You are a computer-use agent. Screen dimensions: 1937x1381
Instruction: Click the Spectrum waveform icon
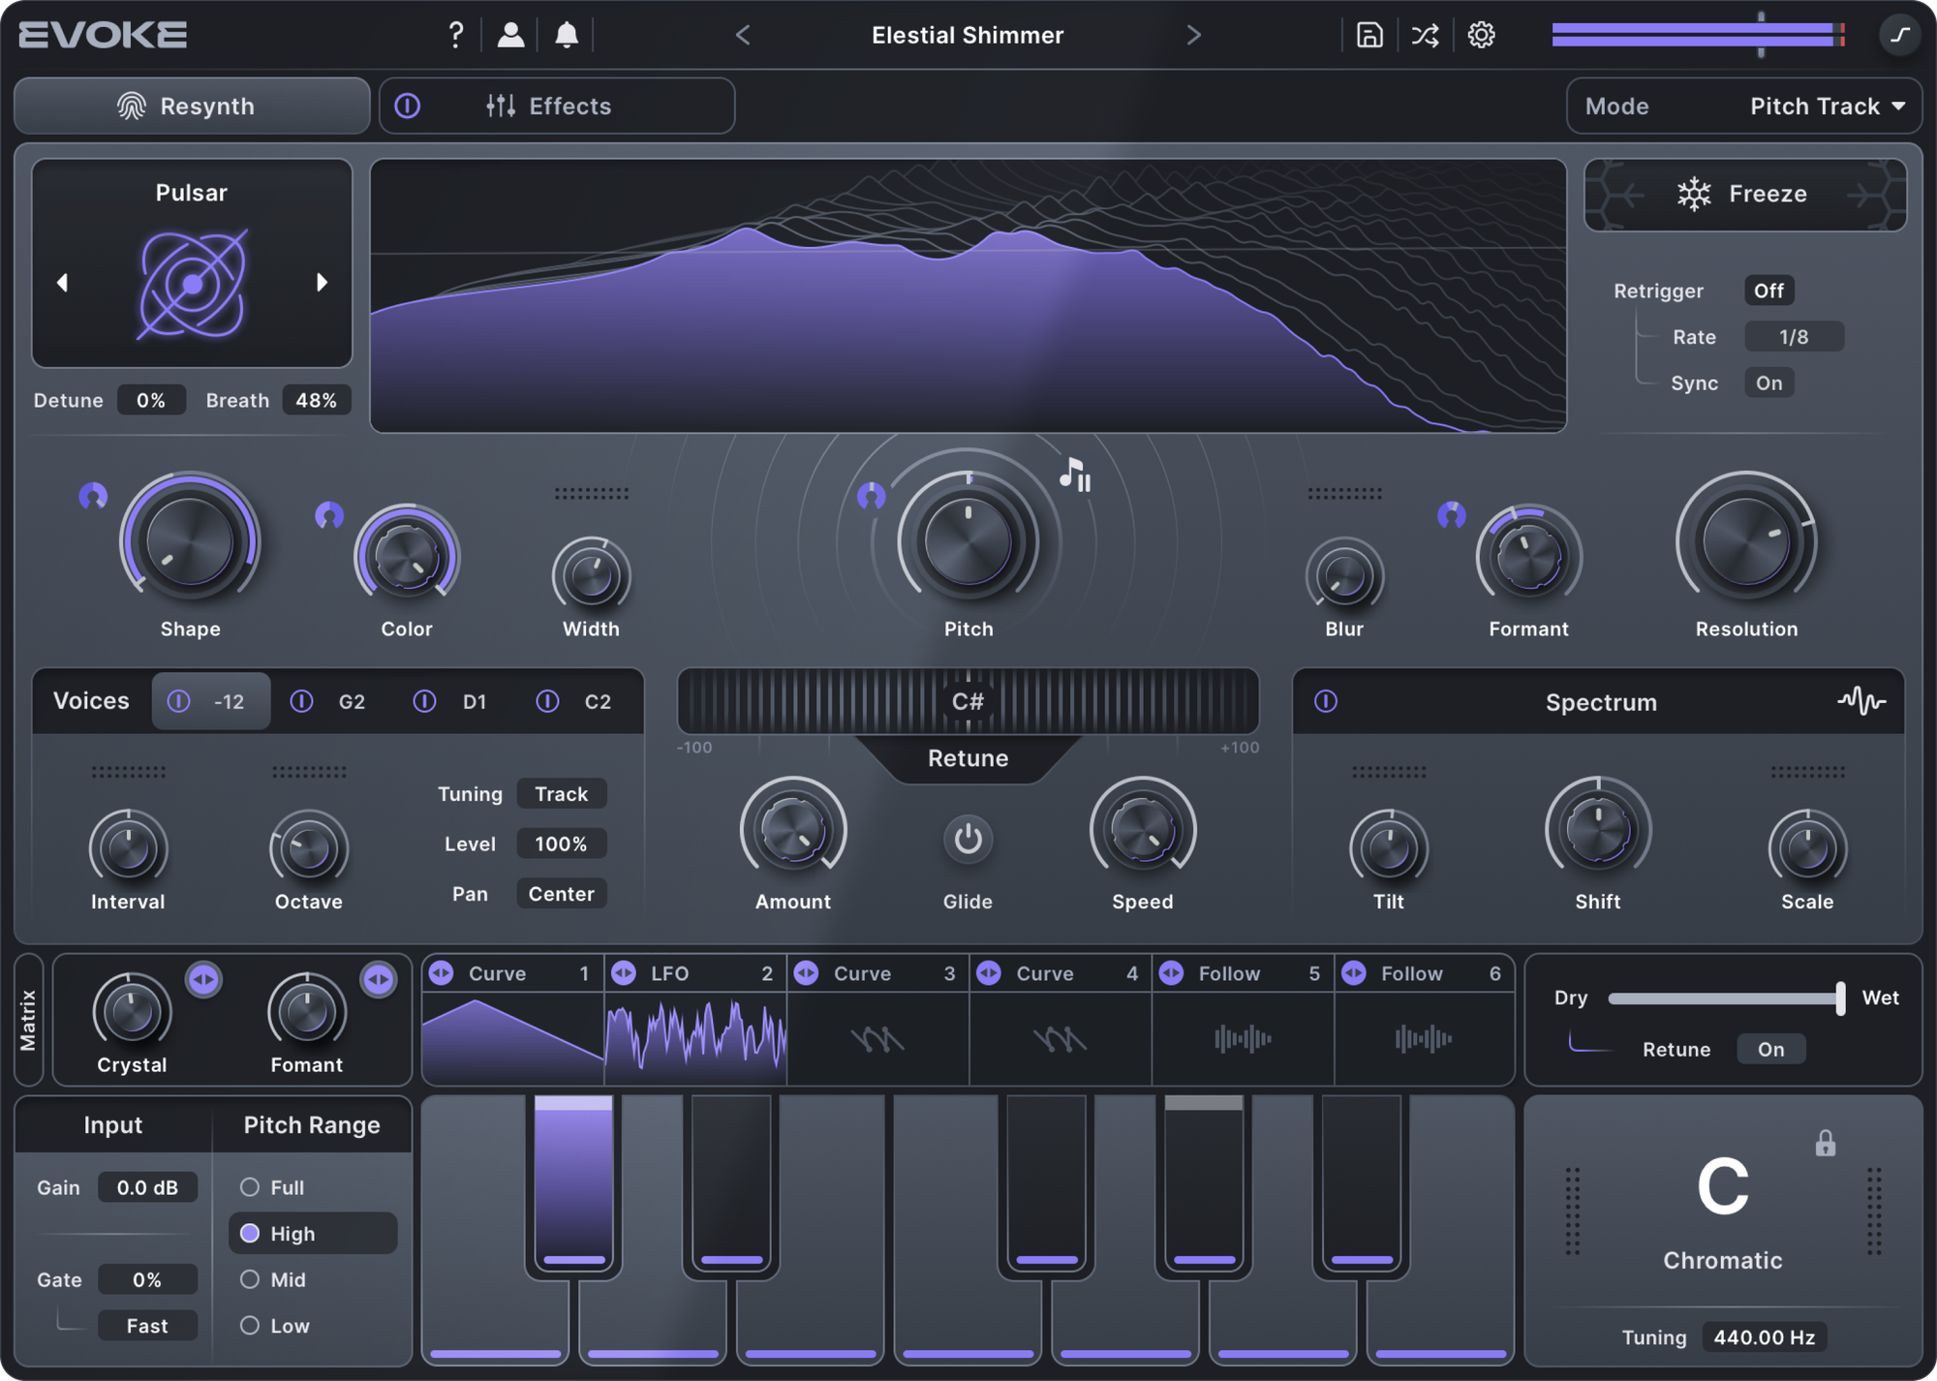point(1861,701)
